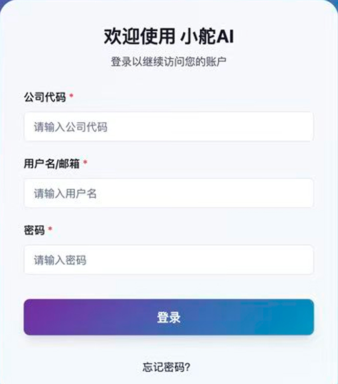Click the red asterisk beside 公司代码
Image resolution: width=338 pixels, height=384 pixels.
click(x=72, y=96)
